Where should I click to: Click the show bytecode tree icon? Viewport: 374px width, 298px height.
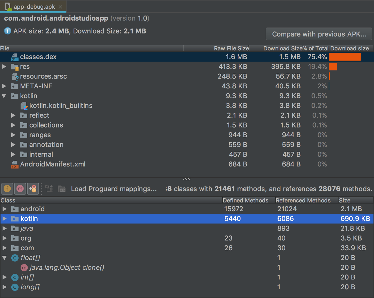coord(49,189)
